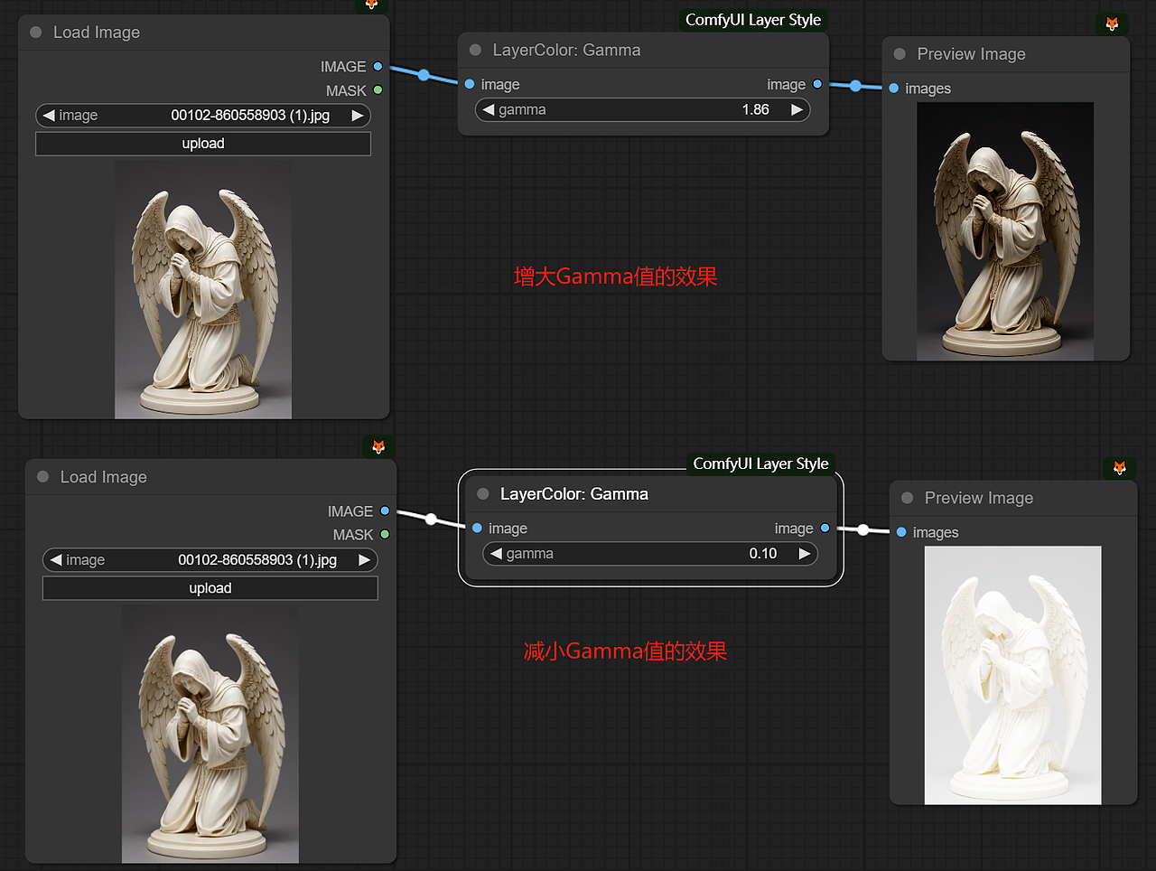Click the angel statue thumbnail in the upper Load Image node
The image size is (1156, 871).
[203, 289]
